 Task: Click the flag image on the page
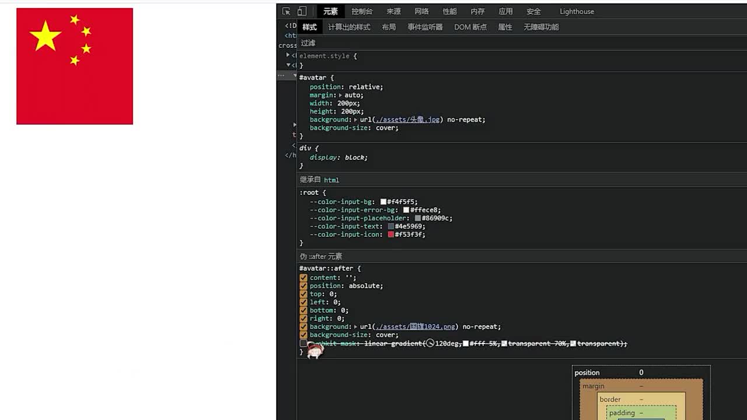coord(75,66)
